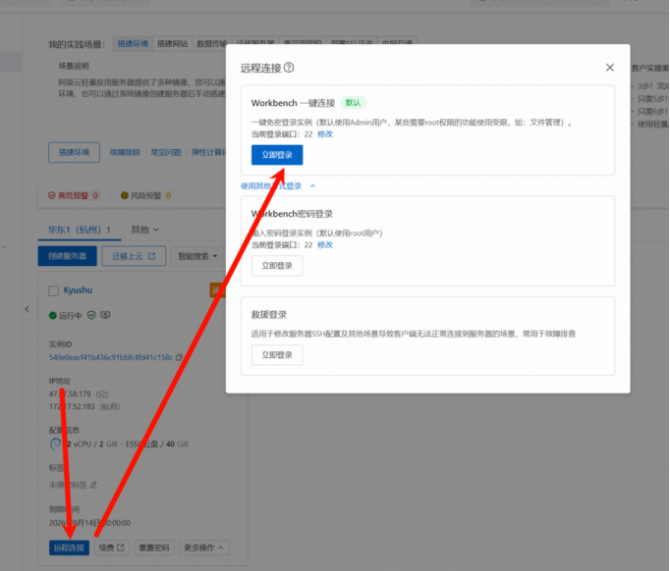Image resolution: width=670 pixels, height=571 pixels.
Task: Click the 默认 badge label
Action: click(x=353, y=102)
